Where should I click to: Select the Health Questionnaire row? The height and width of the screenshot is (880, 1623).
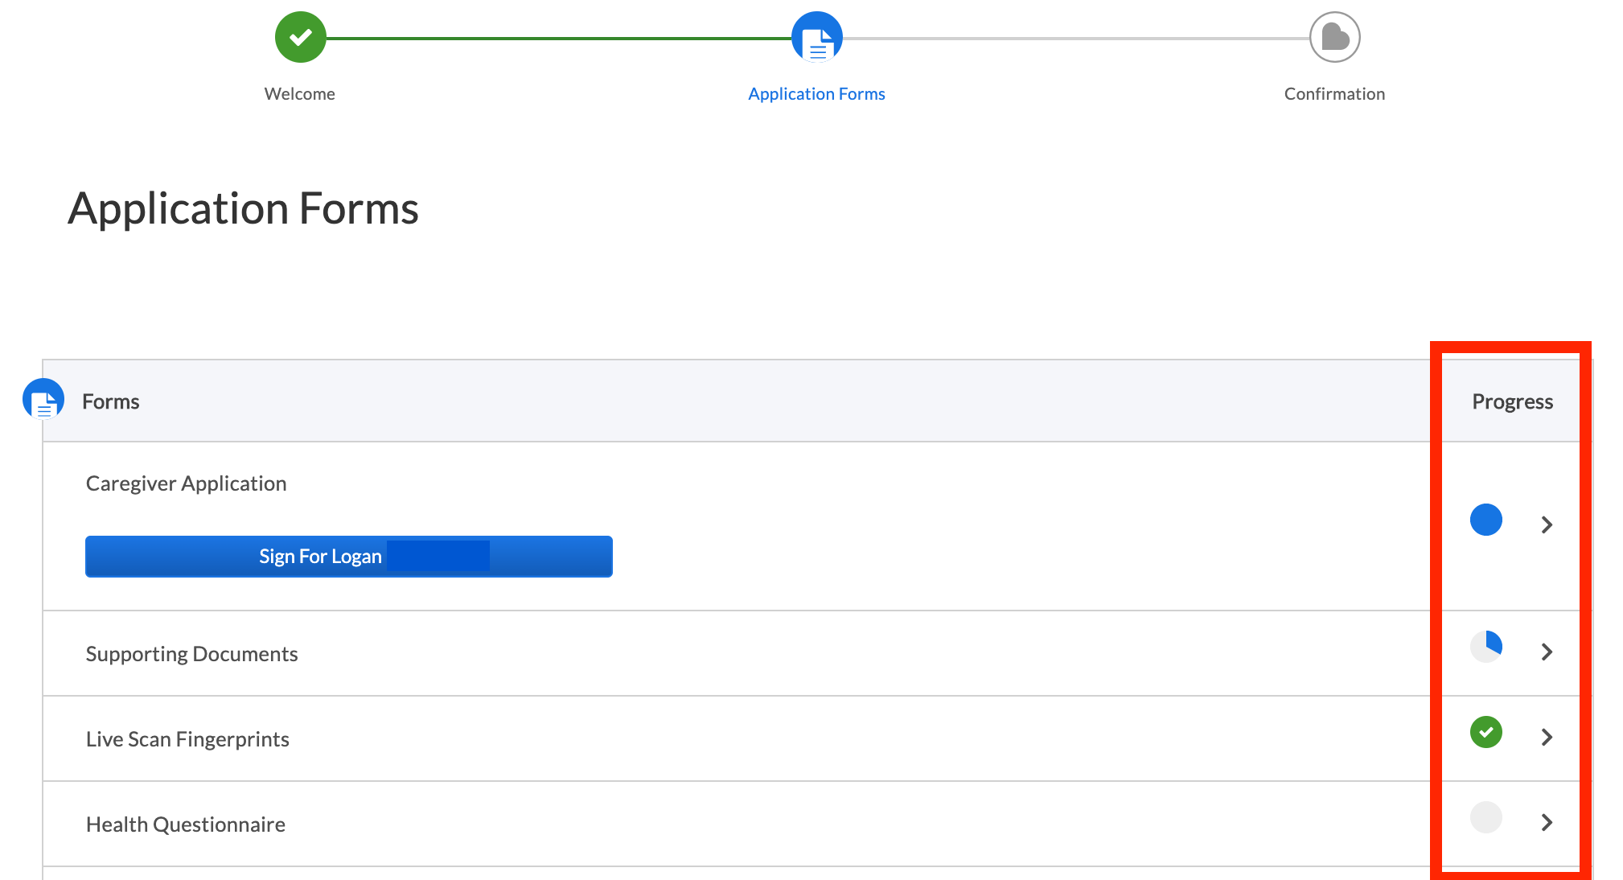point(186,824)
